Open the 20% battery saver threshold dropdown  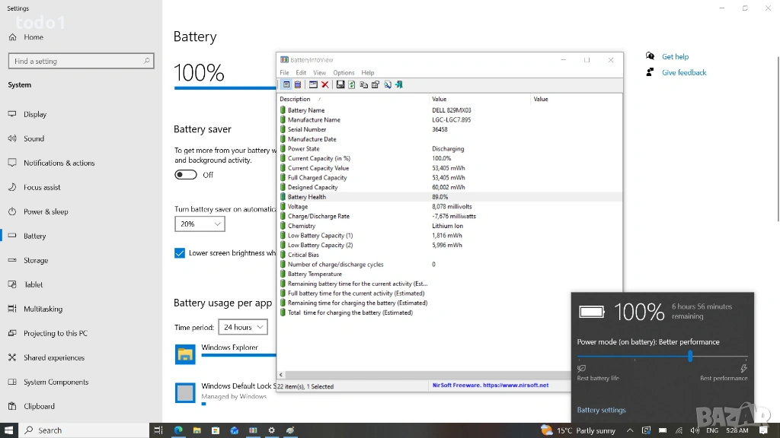[200, 224]
